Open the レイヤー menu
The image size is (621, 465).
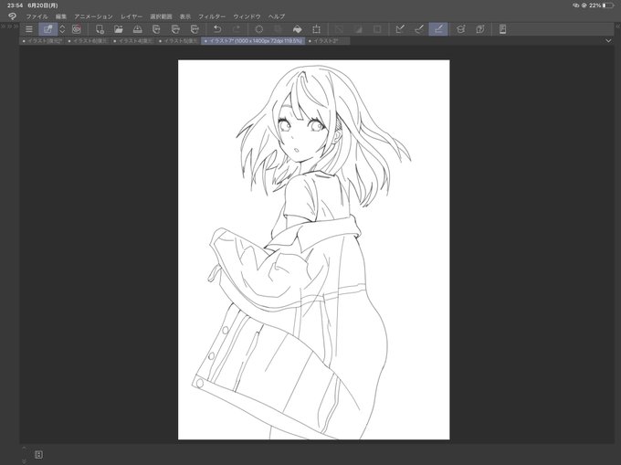[x=132, y=16]
